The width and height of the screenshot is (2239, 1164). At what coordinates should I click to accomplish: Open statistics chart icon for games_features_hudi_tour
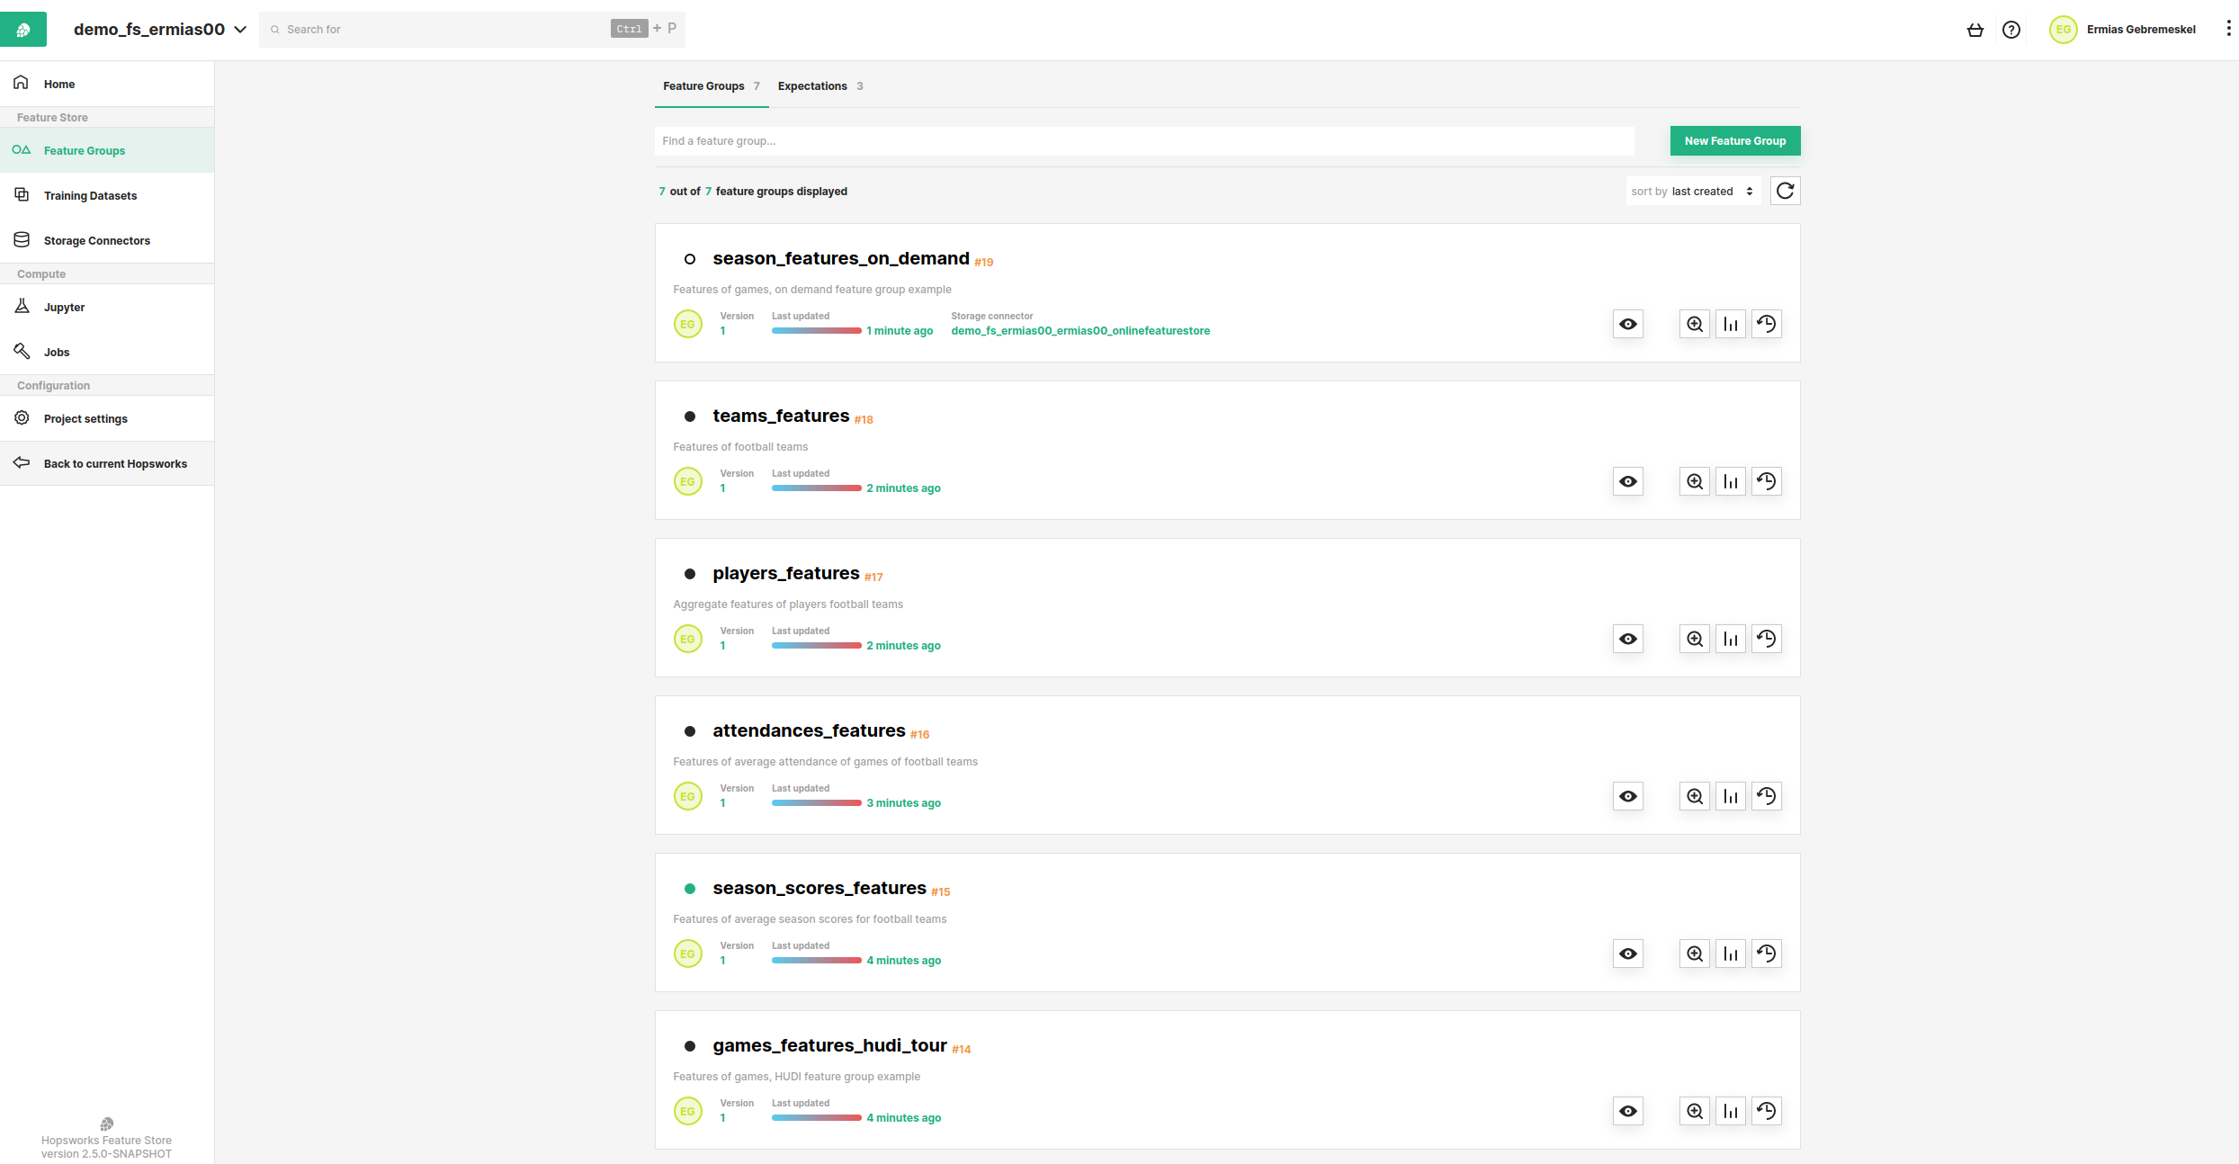tap(1730, 1111)
